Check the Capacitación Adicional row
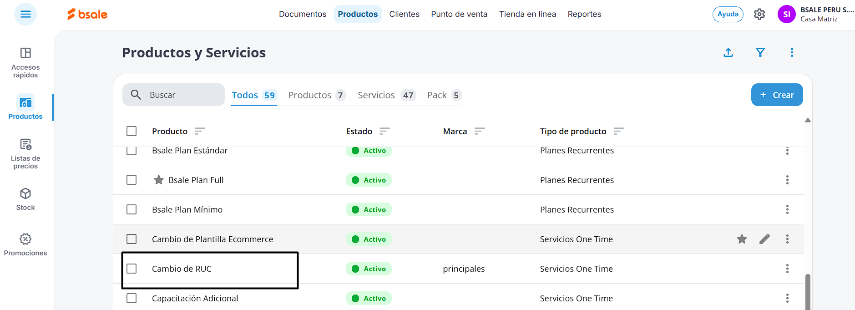Viewport: 855px width, 310px height. (132, 298)
